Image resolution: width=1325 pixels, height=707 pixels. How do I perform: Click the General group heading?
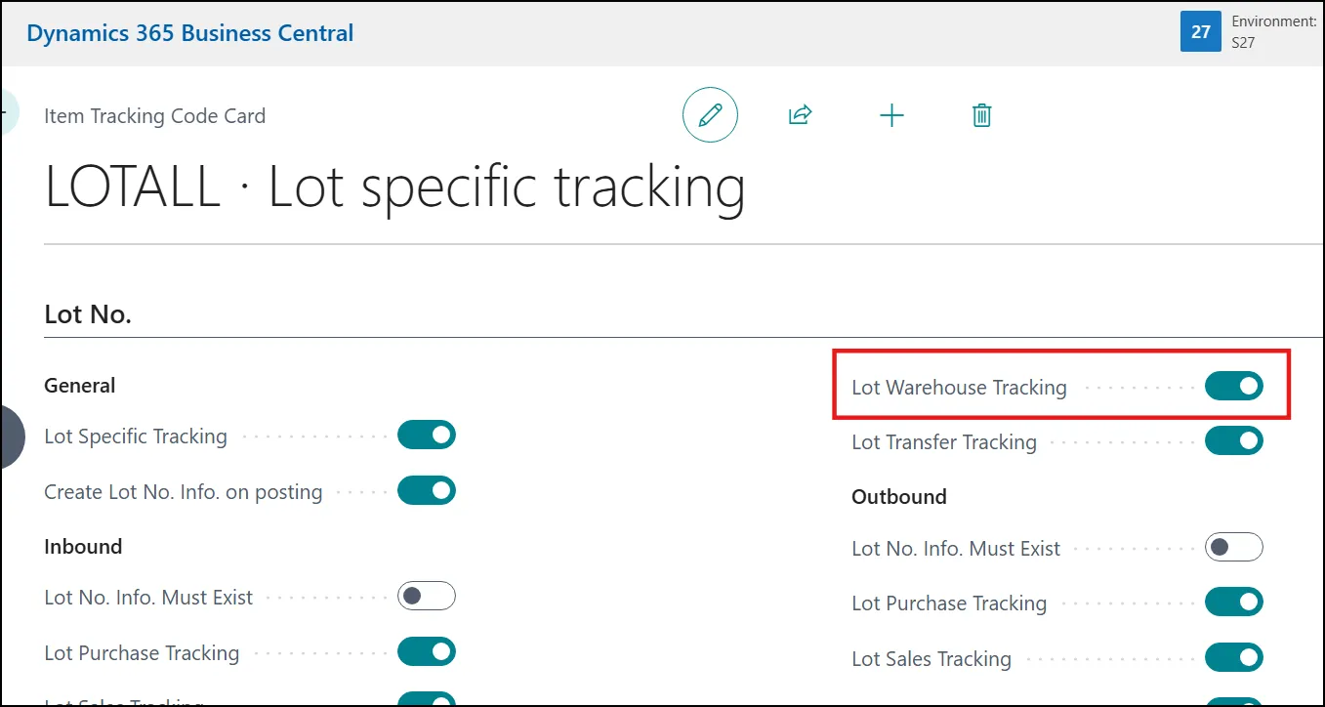pyautogui.click(x=80, y=386)
